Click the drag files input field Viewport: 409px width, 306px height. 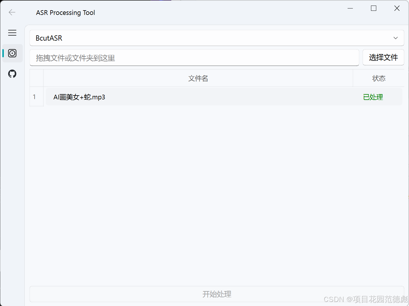(194, 58)
